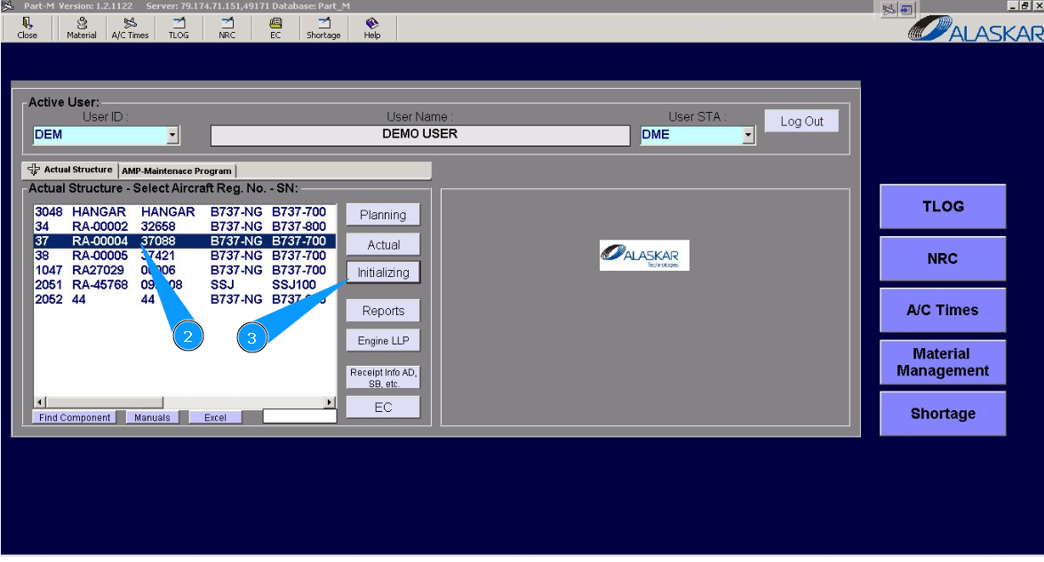Screen dimensions: 1044x562
Task: Open the large NRC panel button
Action: tap(943, 258)
